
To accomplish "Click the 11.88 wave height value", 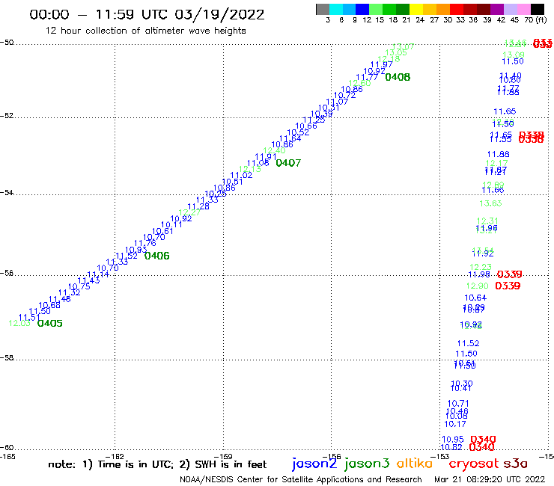I will 498,154.
